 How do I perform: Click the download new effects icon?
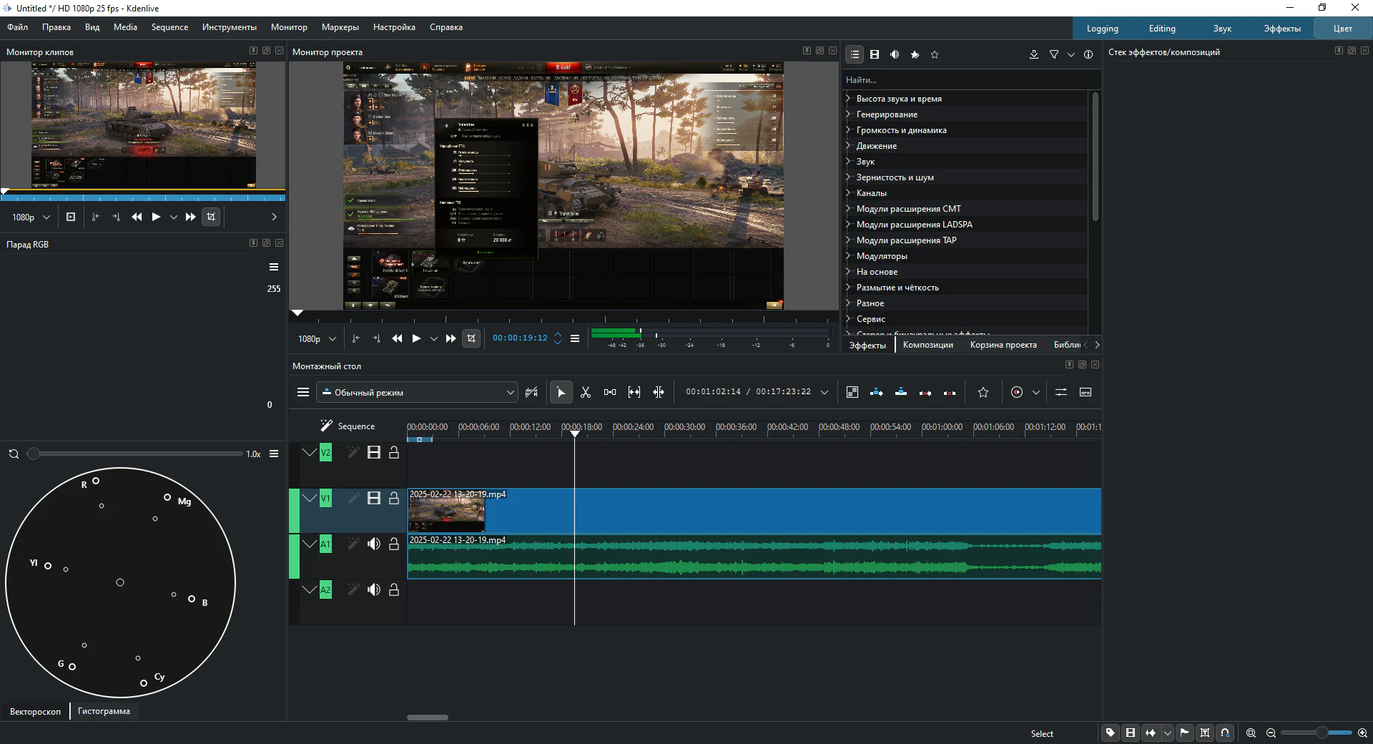[x=1033, y=54]
